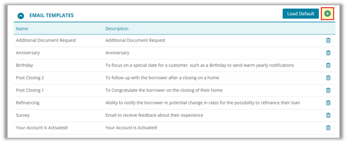Click the Description column header
This screenshot has width=347, height=143.
coord(117,28)
